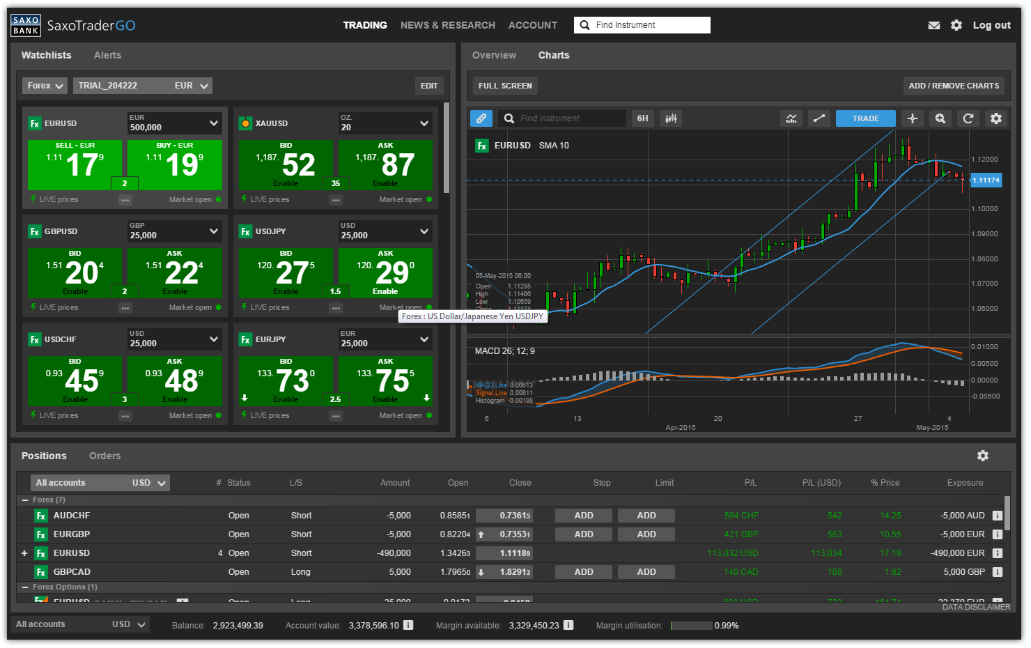Click the chart Find Instrument field
This screenshot has height=648, width=1031.
point(563,118)
